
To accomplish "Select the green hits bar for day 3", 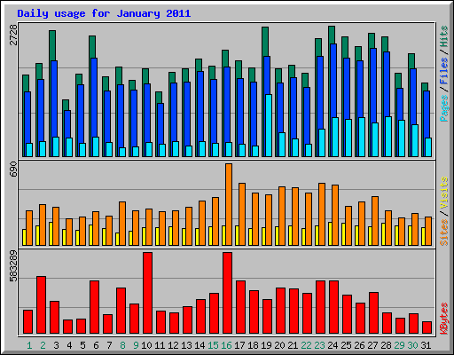I will 52,45.
